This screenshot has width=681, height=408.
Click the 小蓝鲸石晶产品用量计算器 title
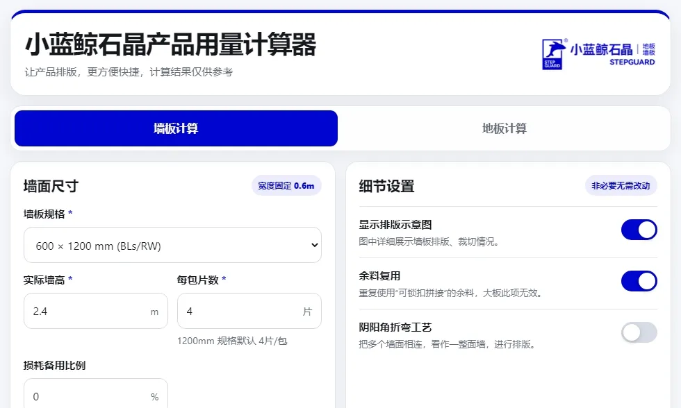pos(170,44)
